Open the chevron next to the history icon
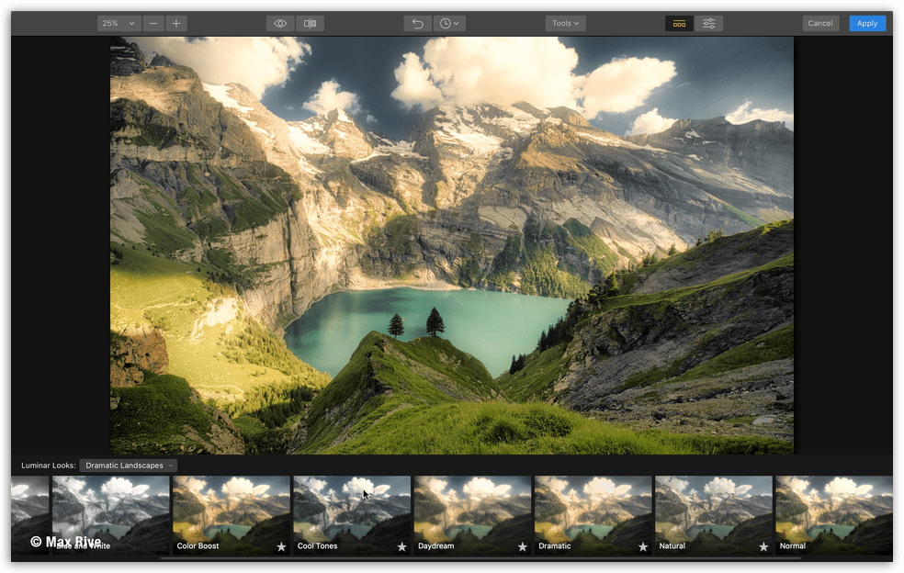The height and width of the screenshot is (573, 904). [457, 23]
